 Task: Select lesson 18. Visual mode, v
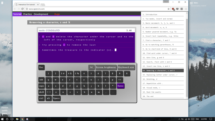coord(163,88)
